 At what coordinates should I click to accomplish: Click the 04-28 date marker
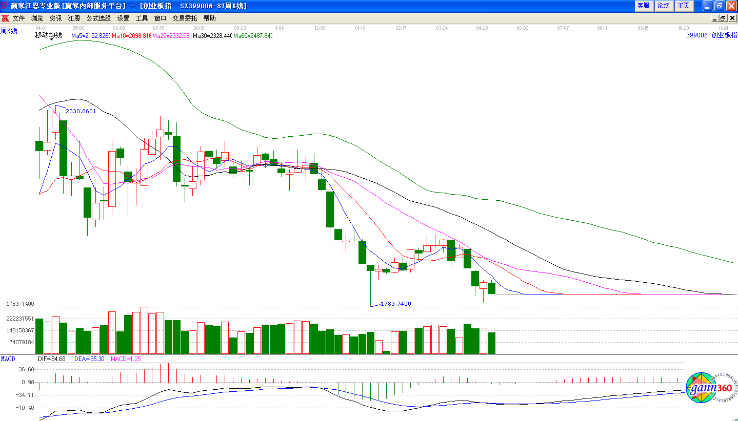tap(482, 28)
